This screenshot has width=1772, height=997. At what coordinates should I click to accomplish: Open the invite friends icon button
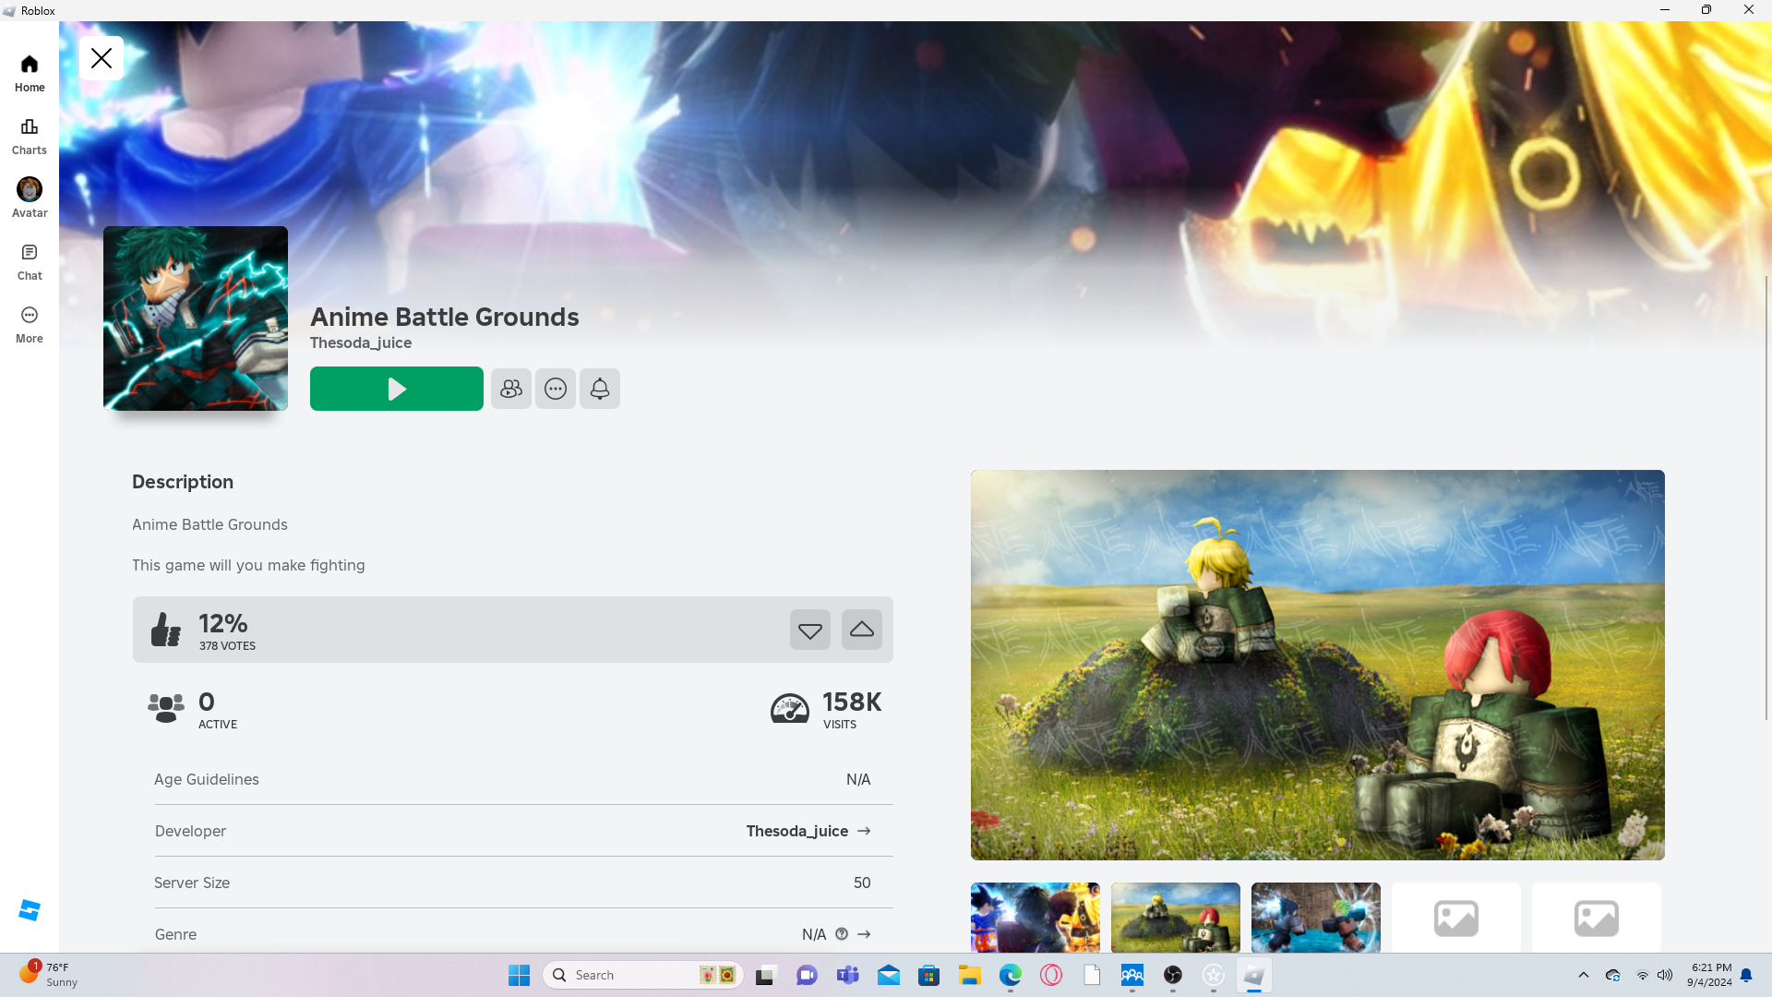coord(510,389)
